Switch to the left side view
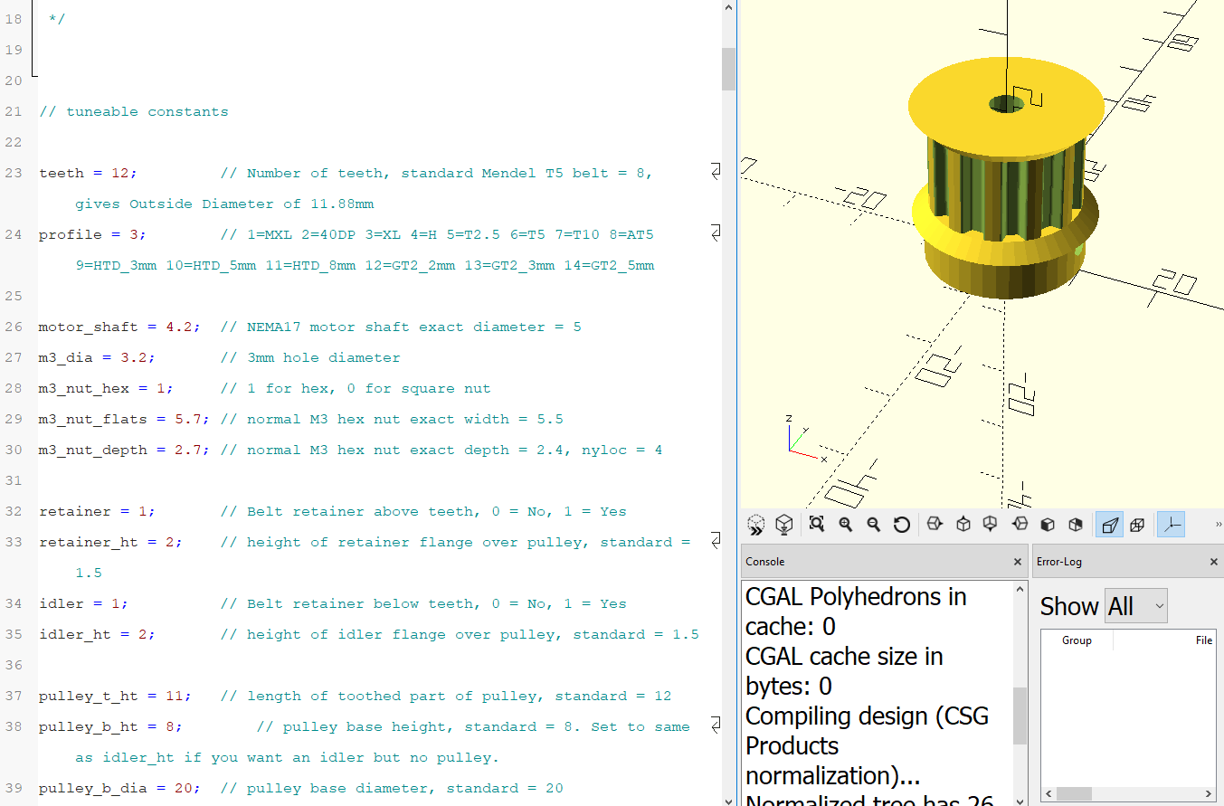 tap(1020, 524)
